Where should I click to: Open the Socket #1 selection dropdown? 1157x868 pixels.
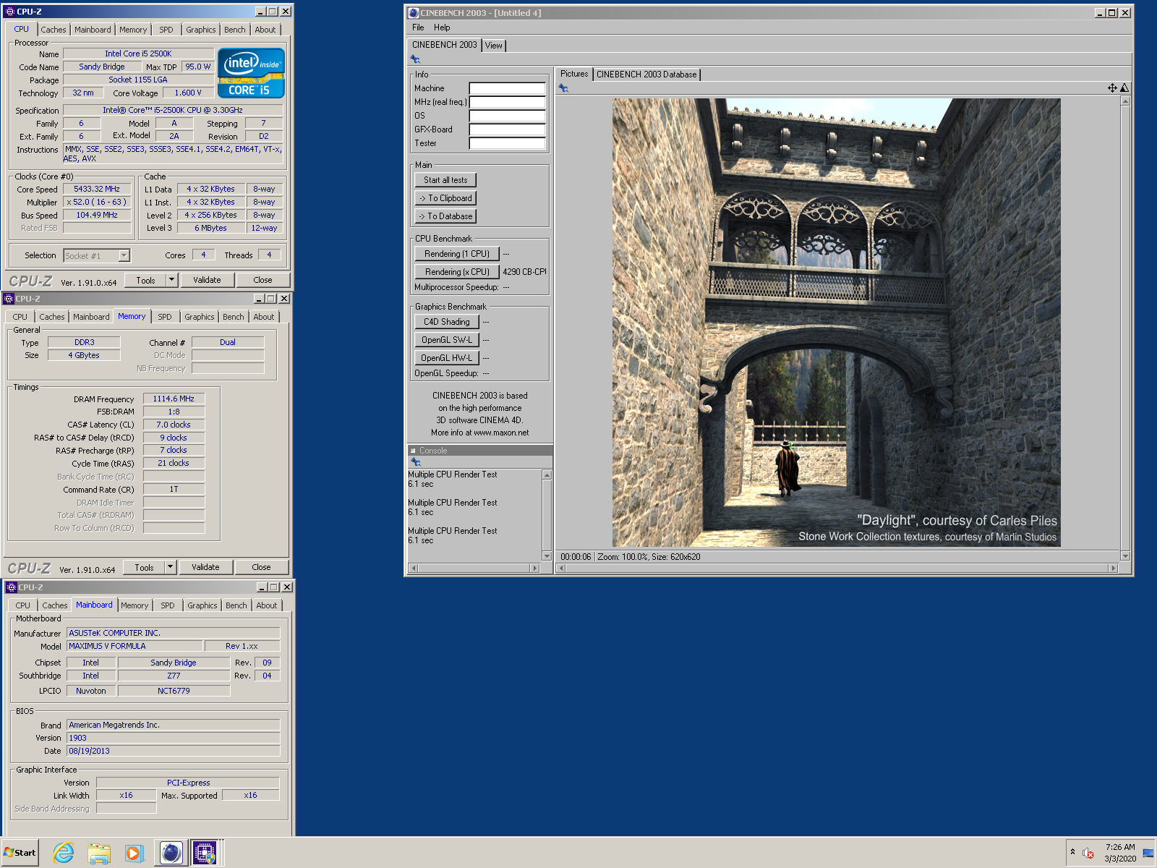pos(124,255)
